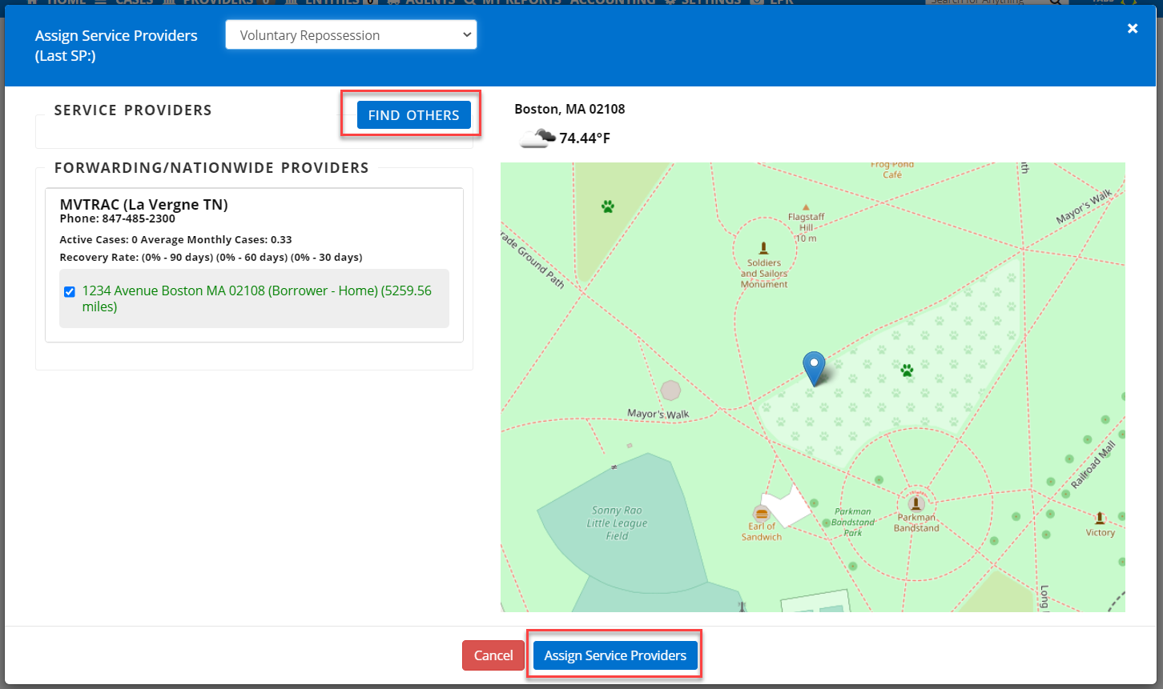
Task: Click the Earl of Sandwich map label
Action: coord(762,531)
